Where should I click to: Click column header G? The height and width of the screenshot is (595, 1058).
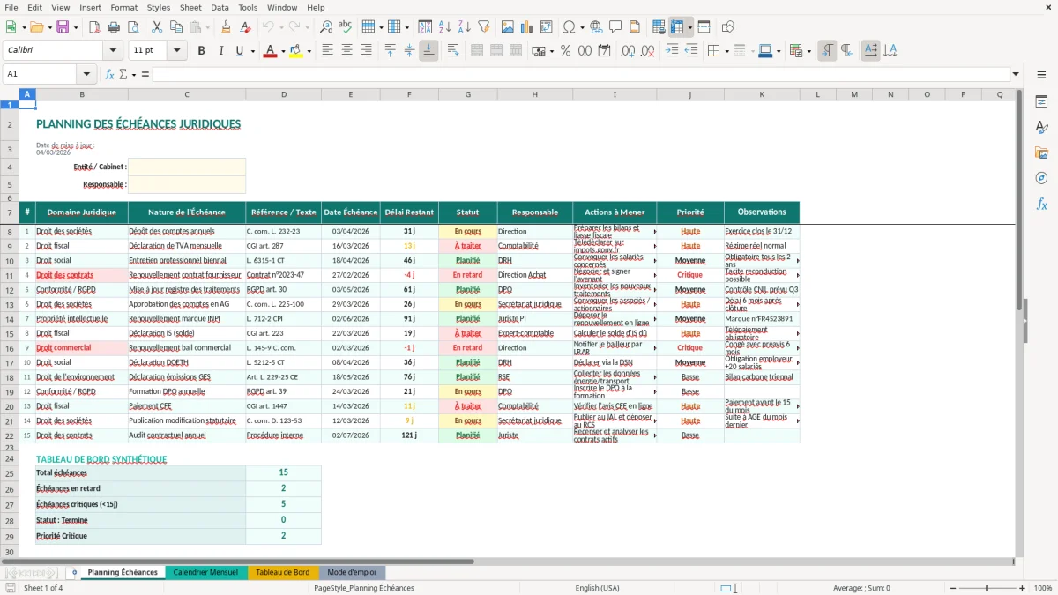[467, 94]
